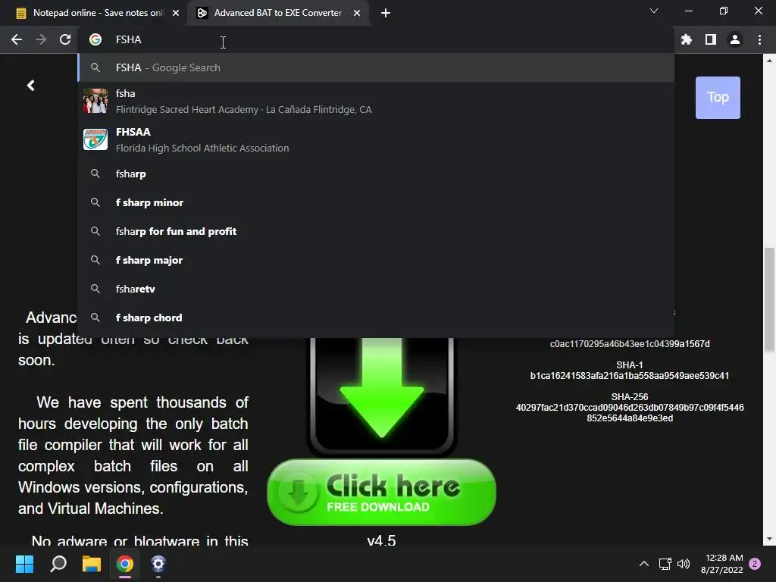Go back using browser back arrow
Image resolution: width=776 pixels, height=582 pixels.
[17, 39]
